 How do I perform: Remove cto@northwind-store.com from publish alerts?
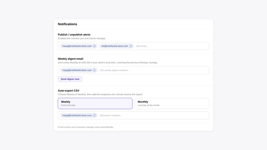click(131, 46)
